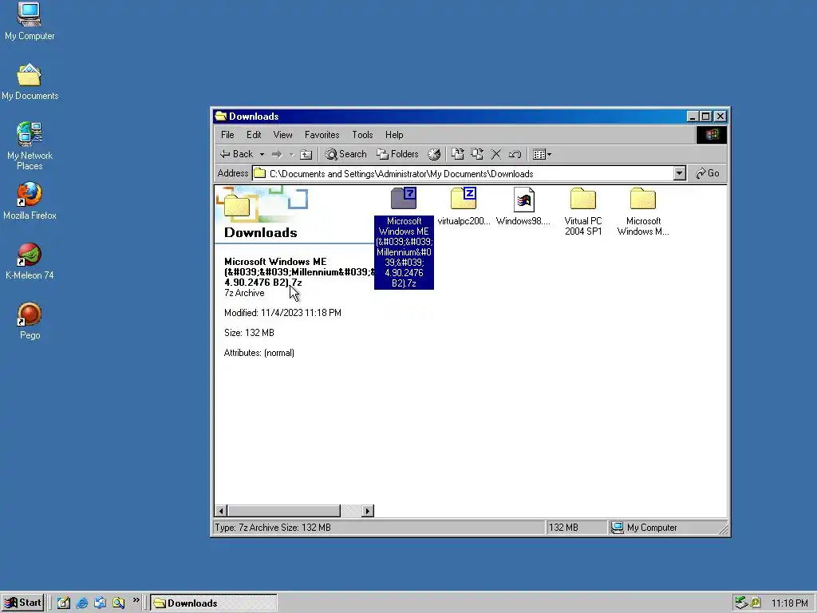Click the Start button

(23, 603)
